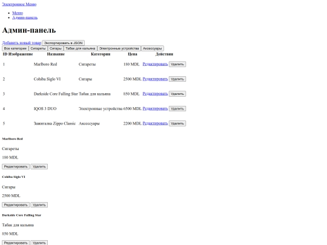Click the Админ-панель page heading

coord(29,30)
